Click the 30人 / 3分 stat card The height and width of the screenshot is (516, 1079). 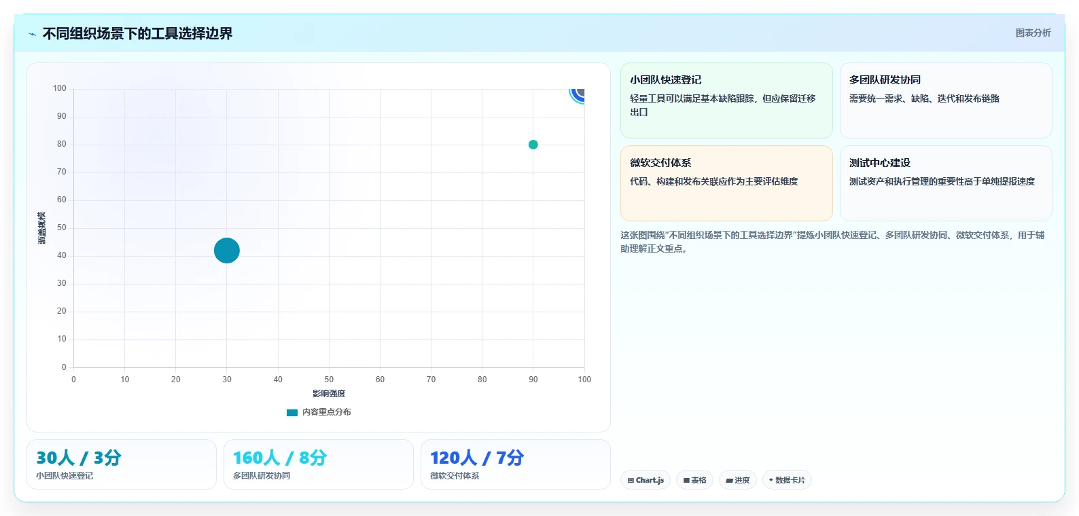(x=122, y=464)
